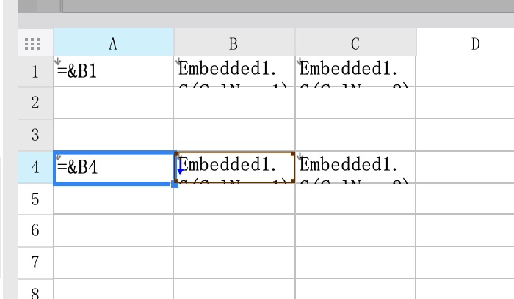
Task: Click blue down arrow in cell B4
Action: [x=181, y=169]
